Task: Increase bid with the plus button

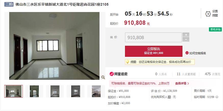Action: (x=186, y=35)
